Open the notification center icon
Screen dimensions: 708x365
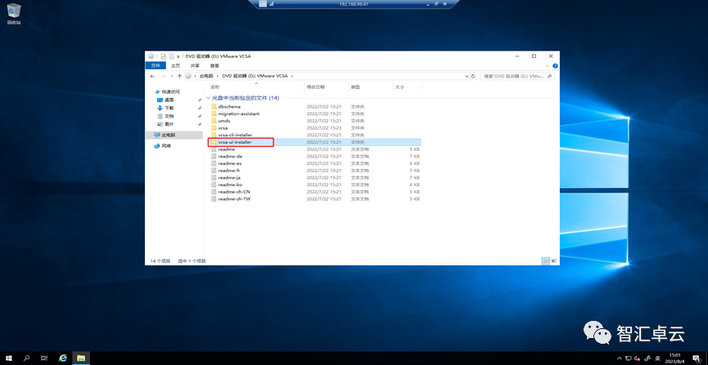697,358
